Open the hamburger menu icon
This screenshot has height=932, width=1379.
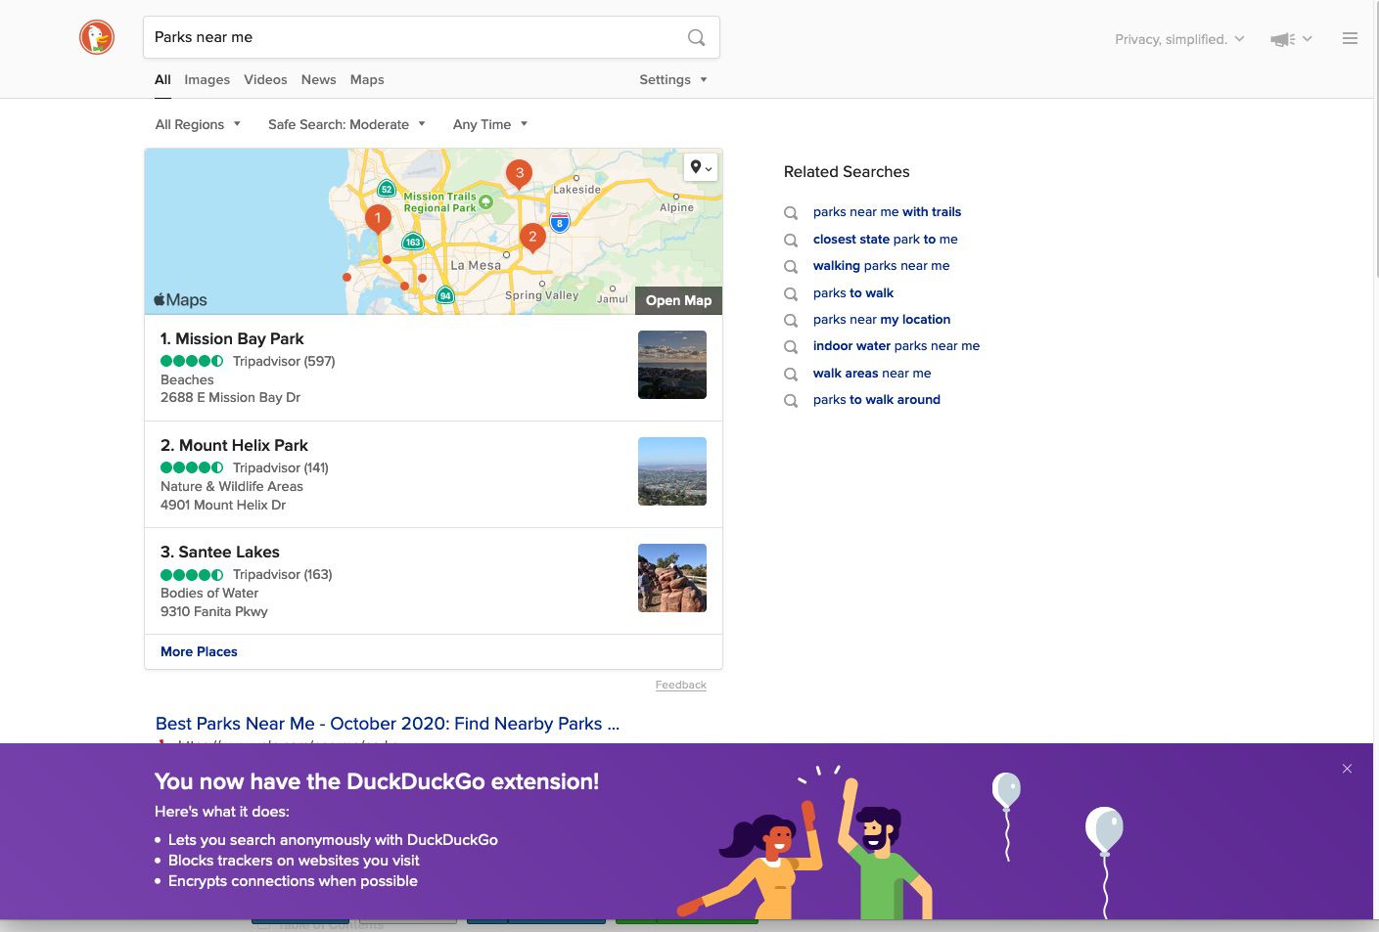click(1350, 38)
